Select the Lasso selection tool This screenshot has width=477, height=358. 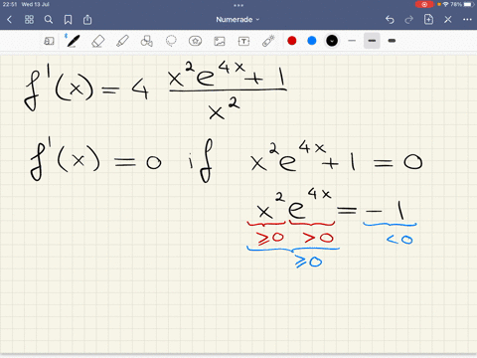pos(171,41)
